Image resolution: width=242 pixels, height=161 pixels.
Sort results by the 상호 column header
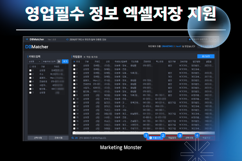[x=108, y=62]
